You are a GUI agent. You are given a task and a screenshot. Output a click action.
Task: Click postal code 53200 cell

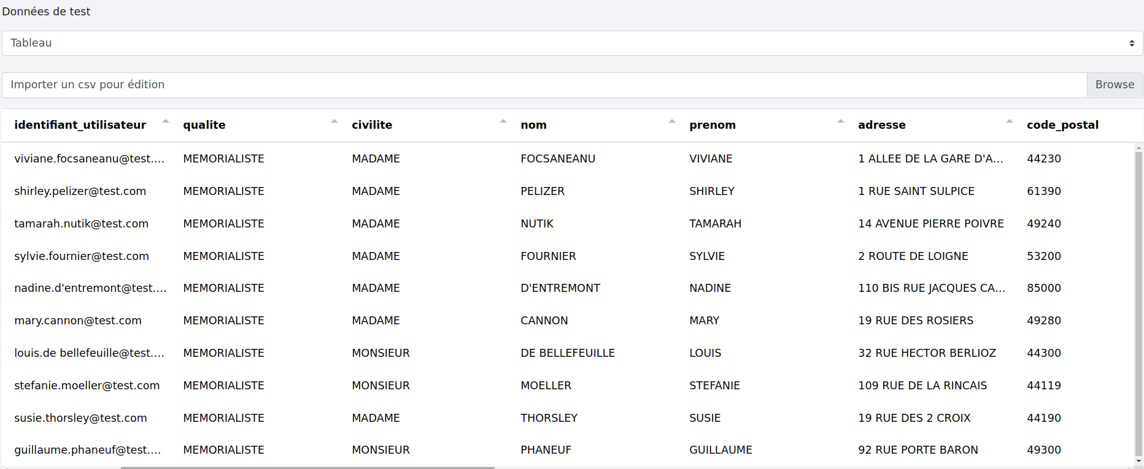click(x=1043, y=256)
